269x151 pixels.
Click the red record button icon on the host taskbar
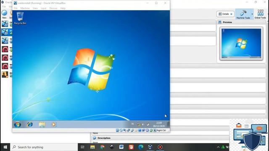(160, 147)
